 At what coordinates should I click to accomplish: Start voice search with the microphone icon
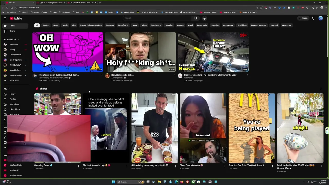204,18
